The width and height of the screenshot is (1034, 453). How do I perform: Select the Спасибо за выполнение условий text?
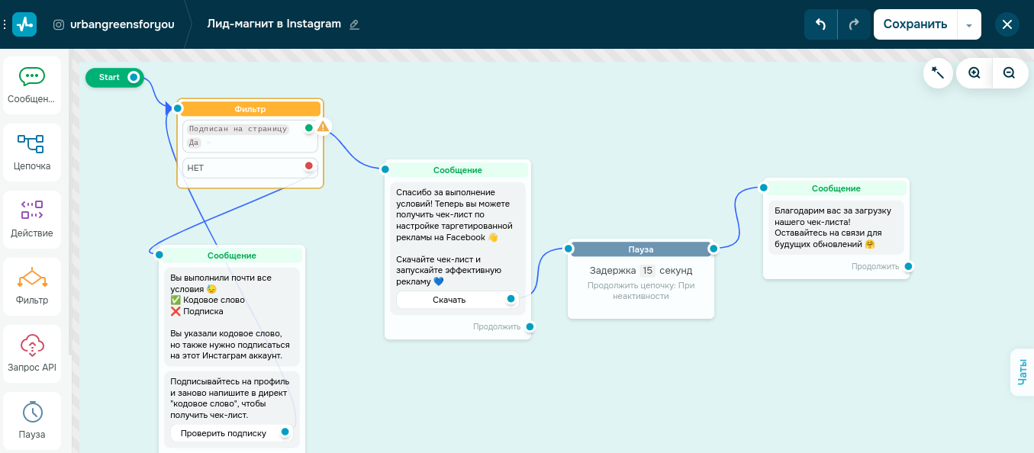click(458, 236)
